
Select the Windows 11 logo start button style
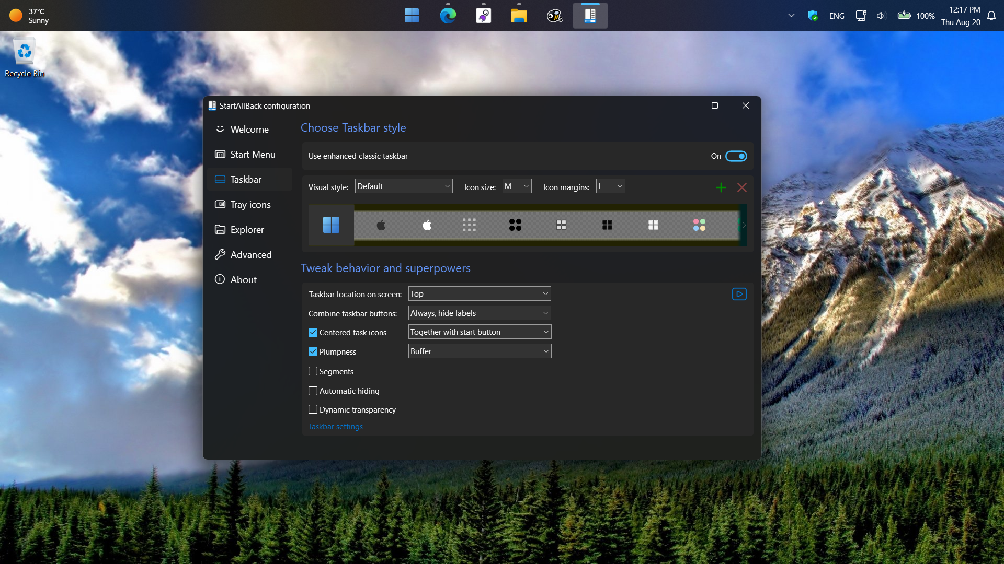pyautogui.click(x=331, y=225)
